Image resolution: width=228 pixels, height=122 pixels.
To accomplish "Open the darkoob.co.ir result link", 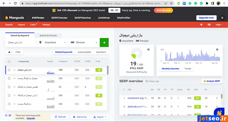I will [137, 106].
